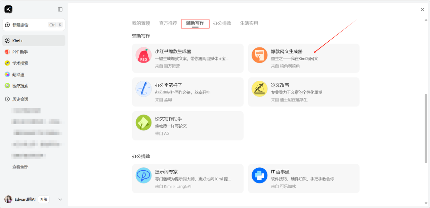
Task: Open the 提示词专家 card title
Action: [166, 172]
